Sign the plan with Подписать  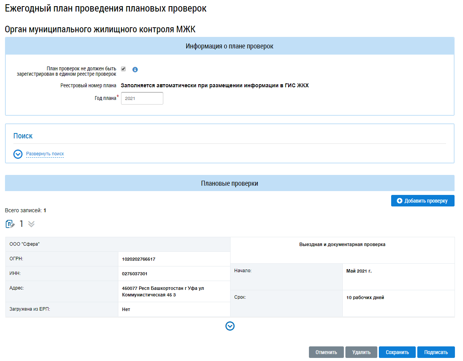tap(436, 352)
